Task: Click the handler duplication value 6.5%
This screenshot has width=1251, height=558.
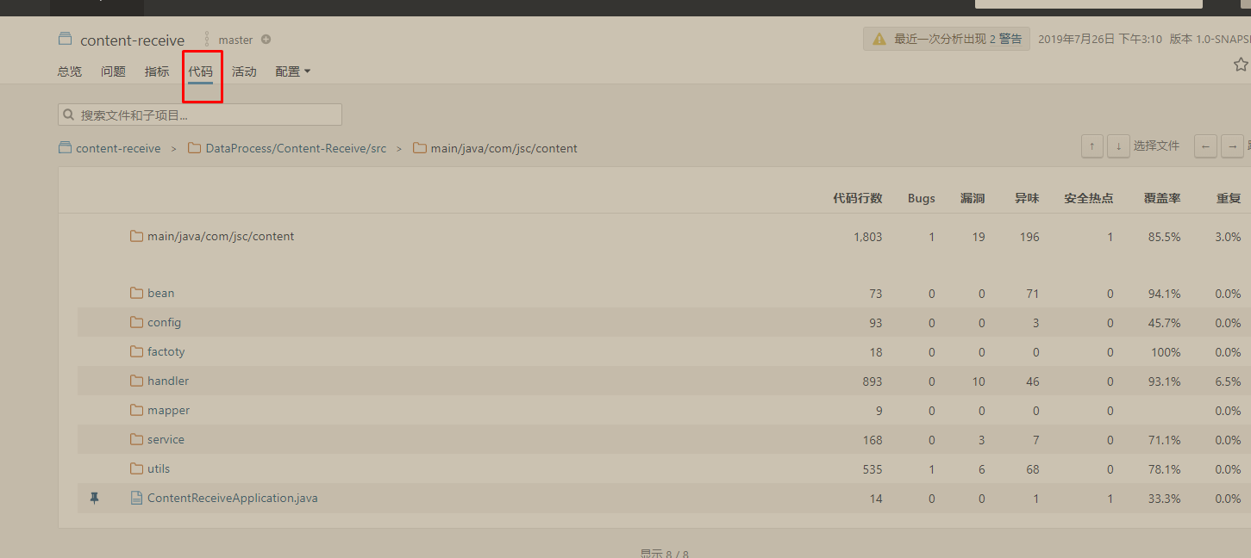Action: coord(1228,381)
